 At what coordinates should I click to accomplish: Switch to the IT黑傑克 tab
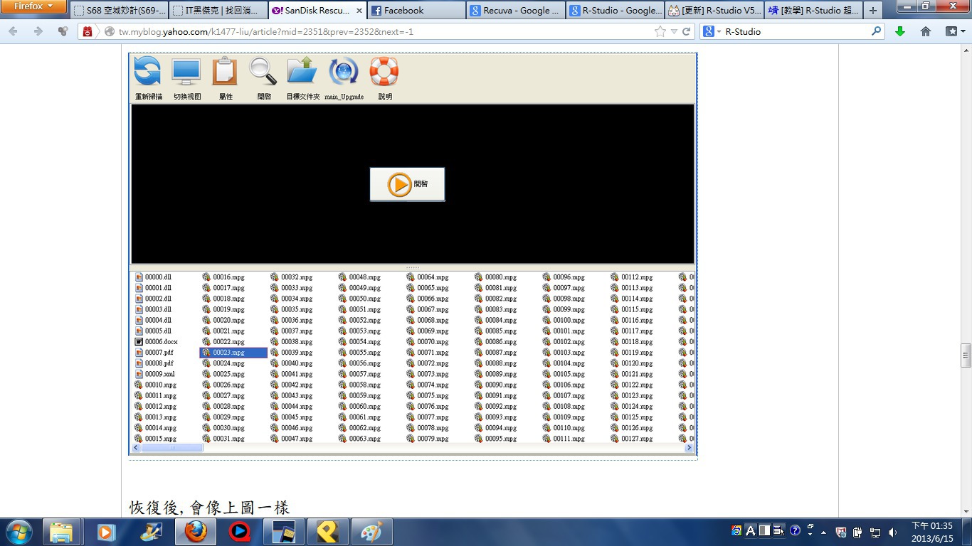pyautogui.click(x=219, y=11)
